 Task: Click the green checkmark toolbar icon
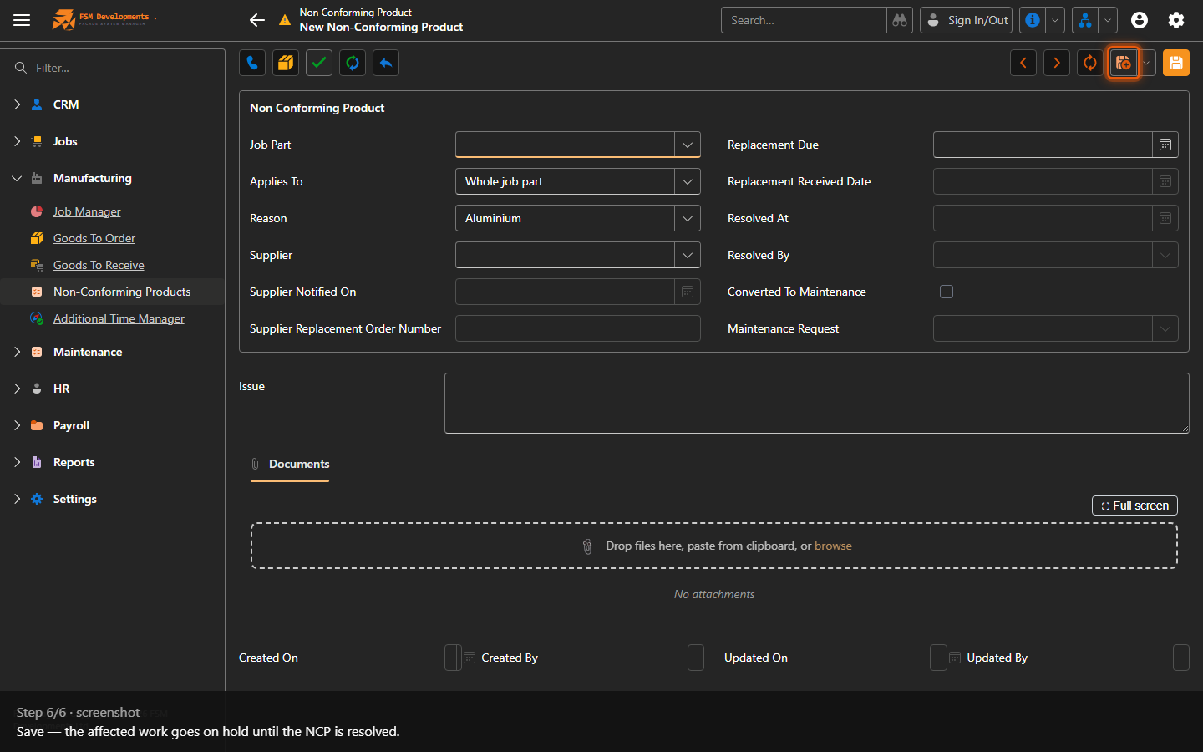click(319, 63)
